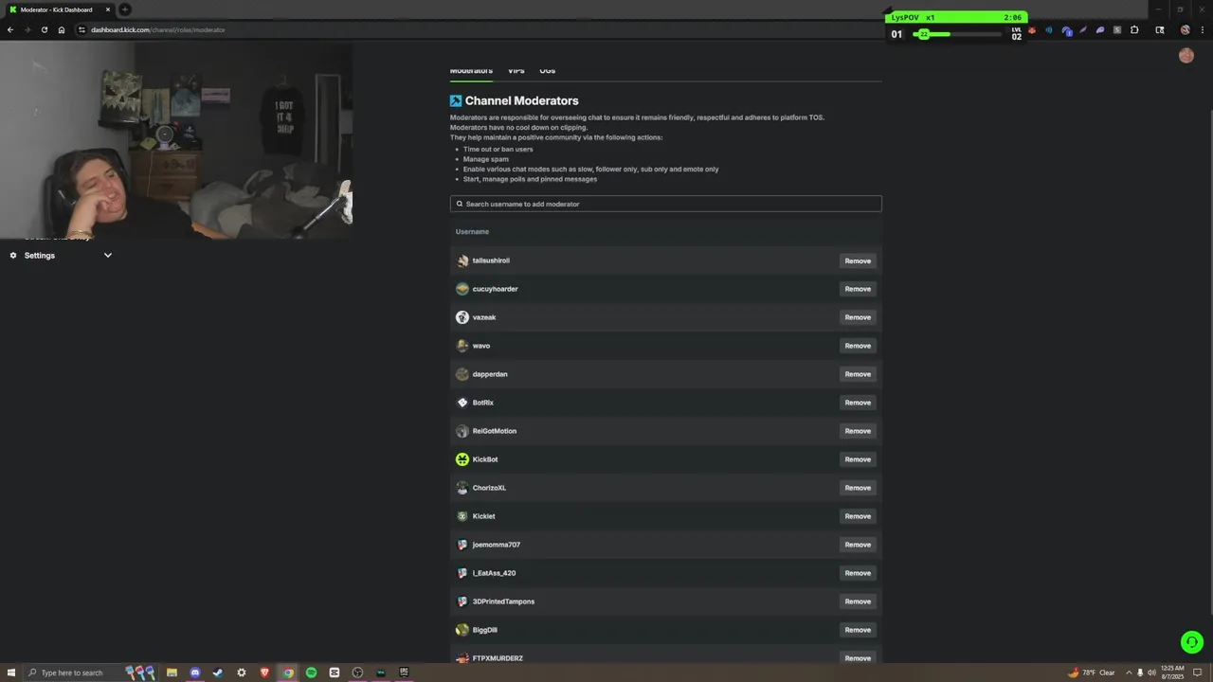Click Kicklet avatar icon
Screen dimensions: 1213x682
point(462,516)
